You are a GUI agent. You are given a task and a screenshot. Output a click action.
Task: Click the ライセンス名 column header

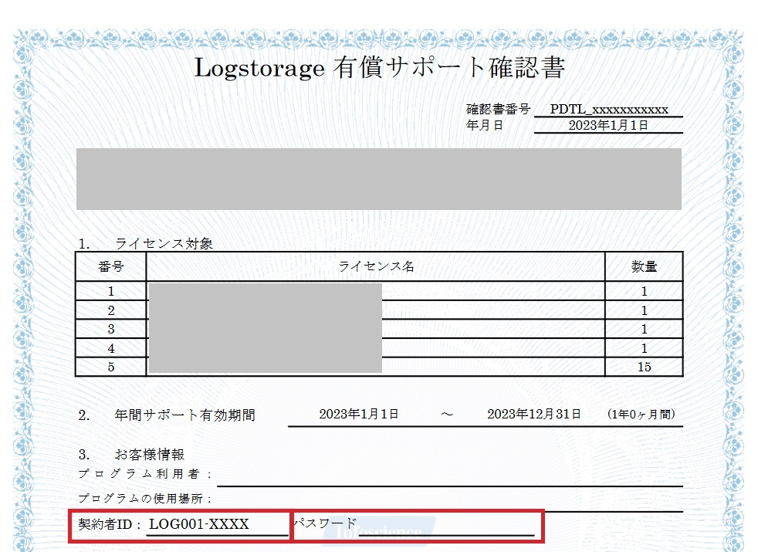tap(376, 266)
